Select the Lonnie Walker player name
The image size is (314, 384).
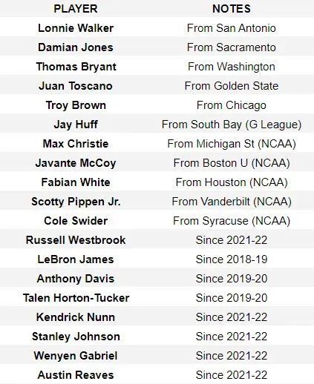[x=76, y=28]
